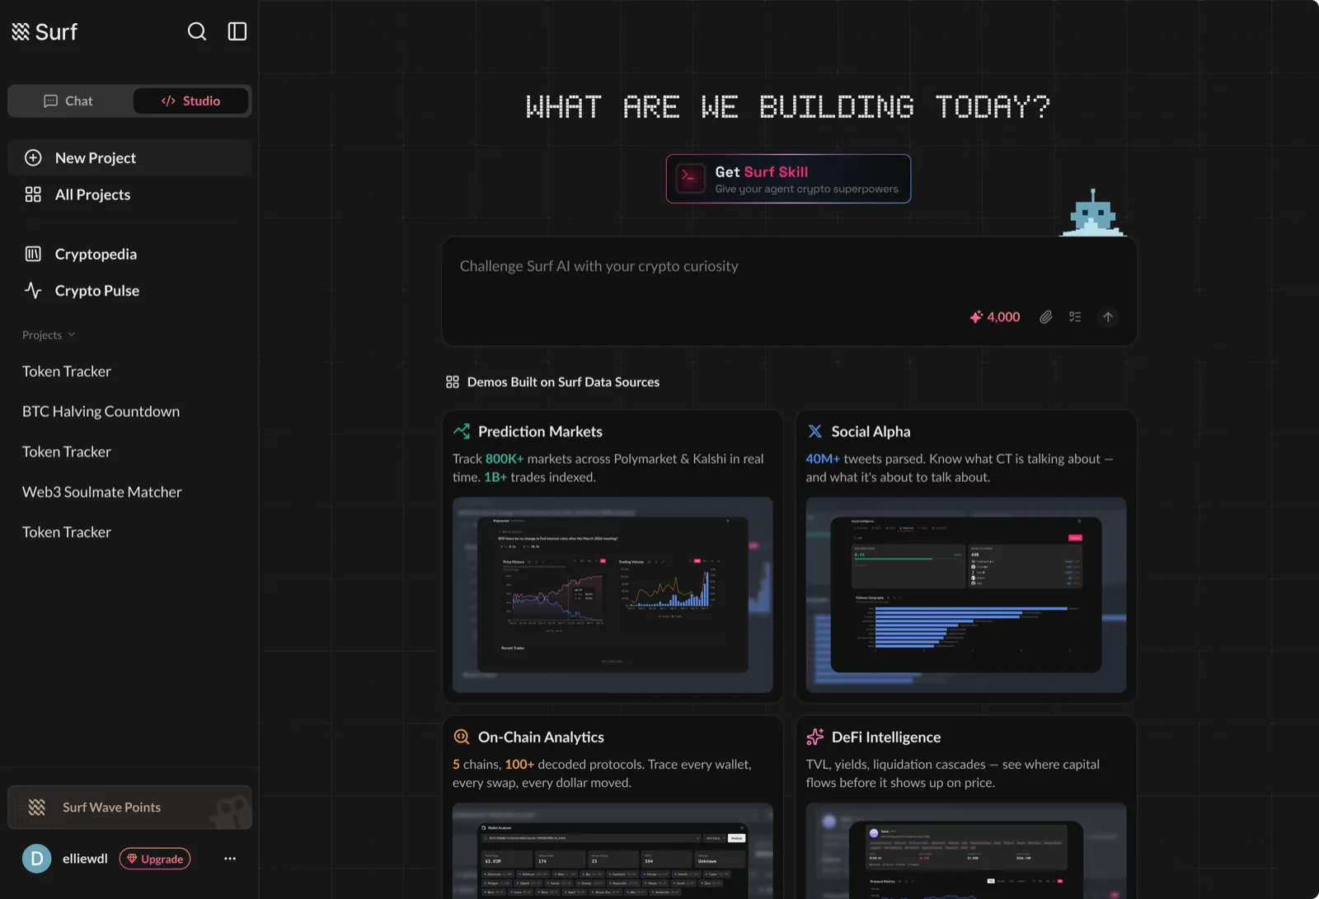Go to Crypto Pulse
Screen dimensions: 1319x899
click(x=129, y=290)
